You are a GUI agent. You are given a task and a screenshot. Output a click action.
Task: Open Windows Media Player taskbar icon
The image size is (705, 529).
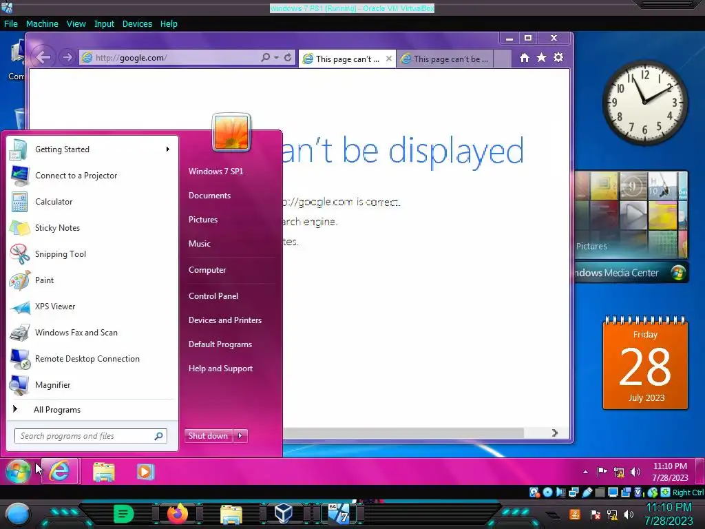click(x=145, y=472)
